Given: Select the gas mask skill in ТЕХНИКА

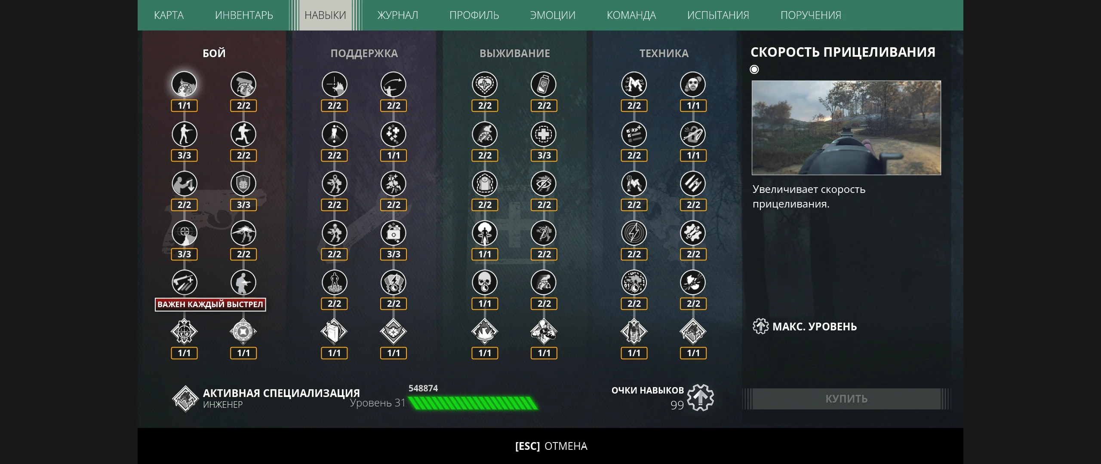Looking at the screenshot, I should click(x=693, y=84).
